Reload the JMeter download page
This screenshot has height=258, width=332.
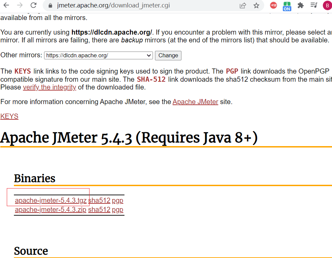coord(34,5)
